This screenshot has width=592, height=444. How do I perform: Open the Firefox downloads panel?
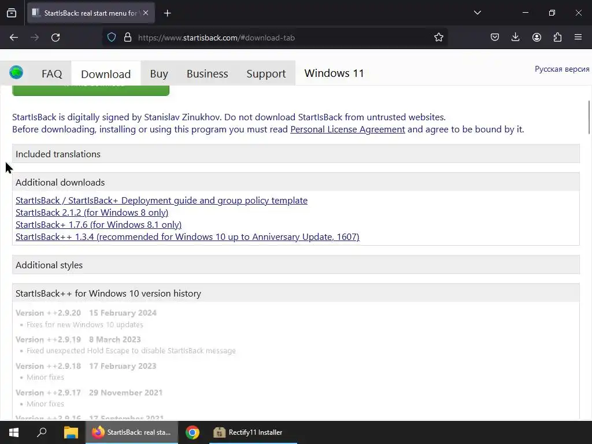pyautogui.click(x=515, y=38)
